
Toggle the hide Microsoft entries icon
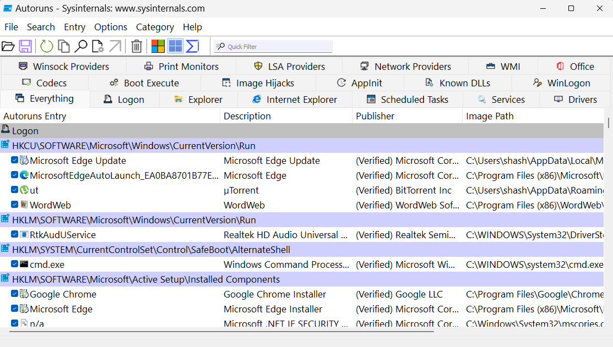(158, 46)
